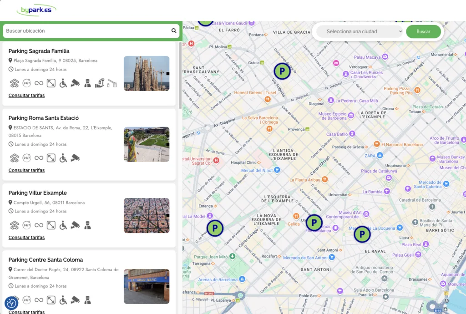Open the Parking Sagrada Familia photo thumbnail

pos(147,73)
